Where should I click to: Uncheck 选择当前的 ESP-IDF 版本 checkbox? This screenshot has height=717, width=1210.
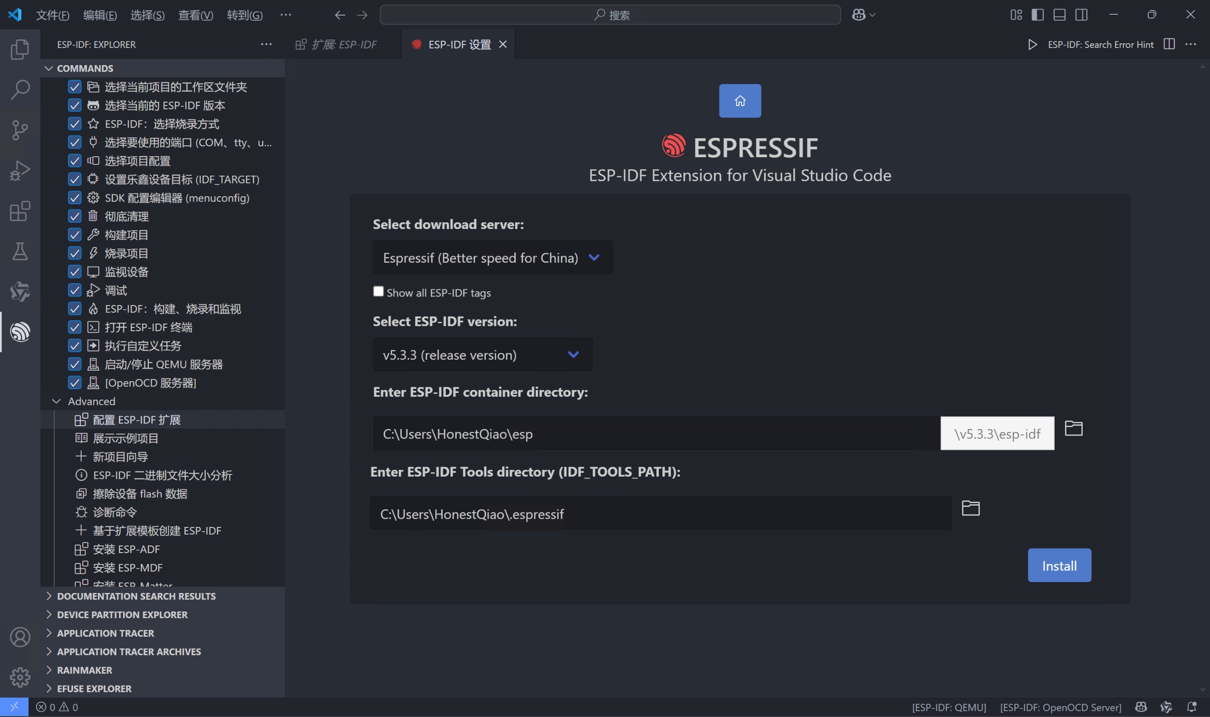[x=75, y=105]
